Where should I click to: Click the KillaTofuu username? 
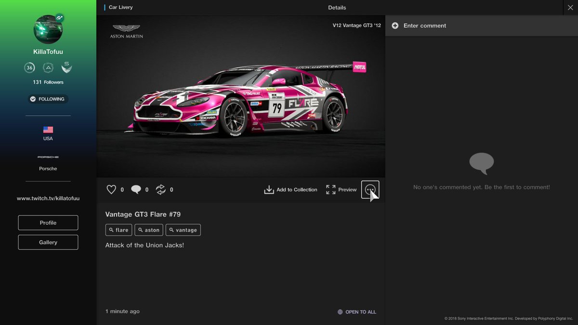coord(48,52)
